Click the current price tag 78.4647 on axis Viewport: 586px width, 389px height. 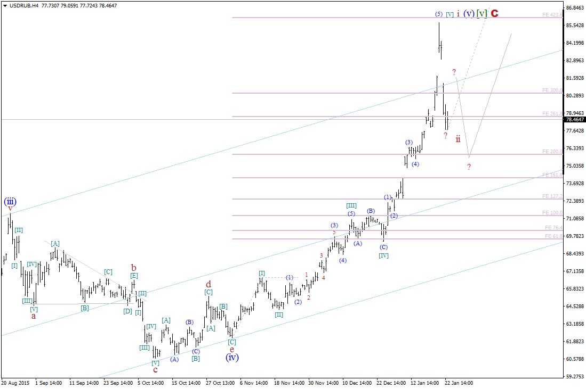pyautogui.click(x=575, y=120)
